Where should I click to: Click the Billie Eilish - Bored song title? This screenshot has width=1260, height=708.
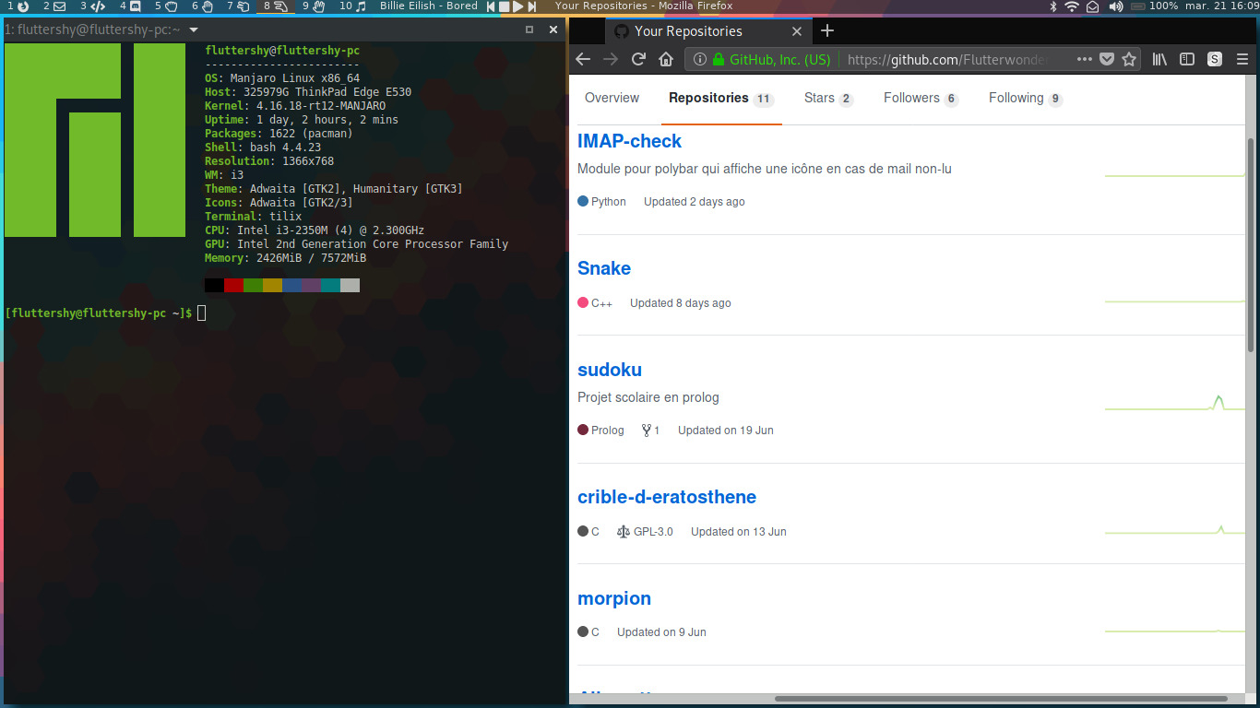429,6
